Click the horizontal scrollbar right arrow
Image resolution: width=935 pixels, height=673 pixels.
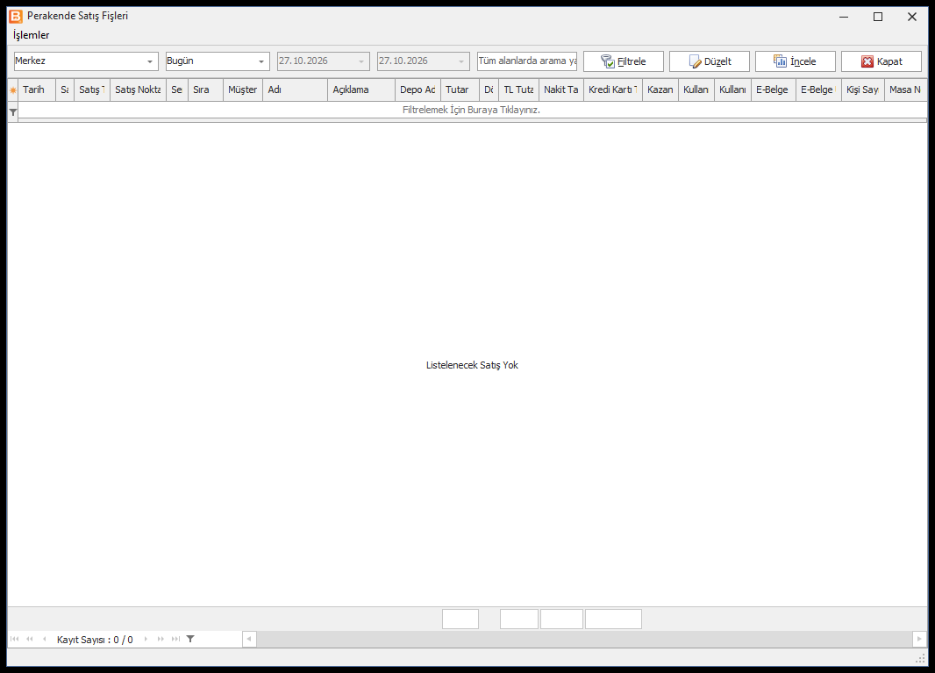click(x=919, y=639)
